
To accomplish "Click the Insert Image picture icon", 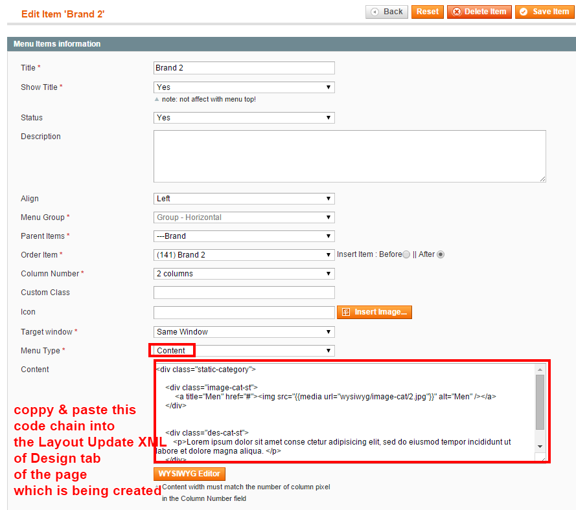I will tap(346, 312).
